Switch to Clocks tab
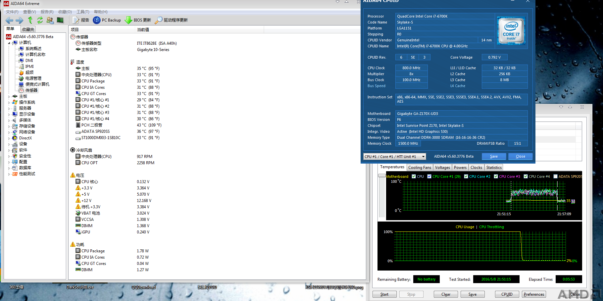Screen dimensions: 603x301 [x=476, y=168]
